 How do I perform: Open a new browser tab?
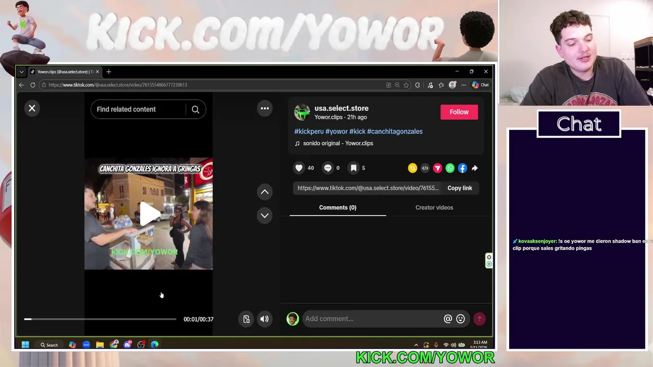(x=108, y=72)
